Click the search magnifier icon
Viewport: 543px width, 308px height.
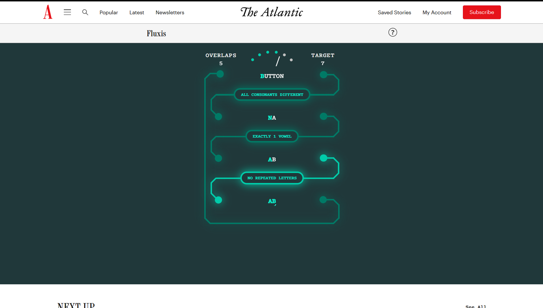pyautogui.click(x=85, y=12)
